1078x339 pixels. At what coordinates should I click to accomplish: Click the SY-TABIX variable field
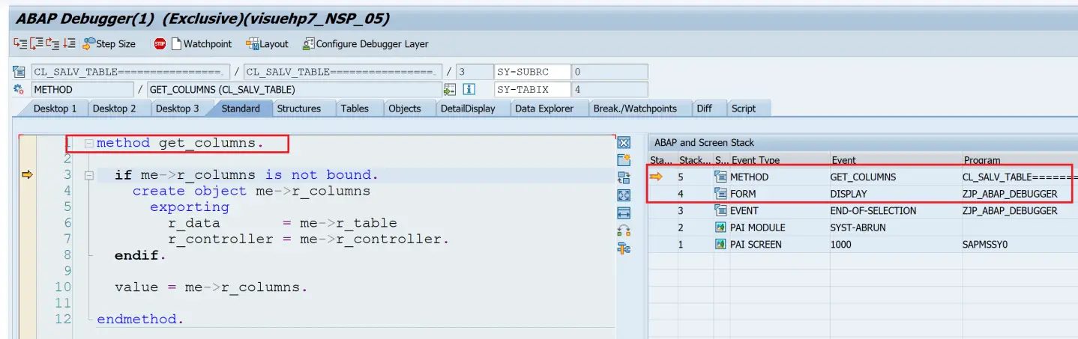point(532,89)
